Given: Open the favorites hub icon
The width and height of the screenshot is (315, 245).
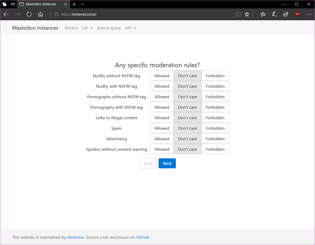Looking at the screenshot, I should (x=263, y=14).
